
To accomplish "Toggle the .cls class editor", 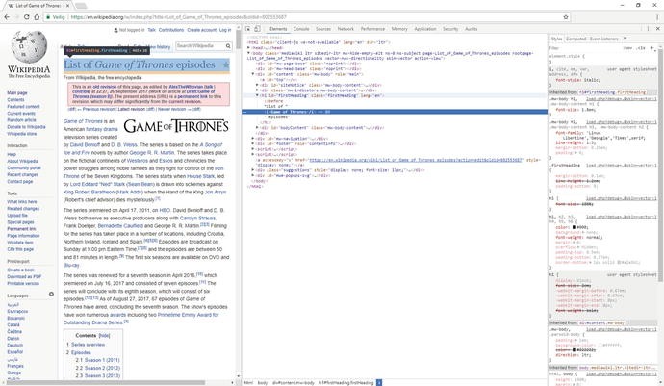I will [x=641, y=48].
